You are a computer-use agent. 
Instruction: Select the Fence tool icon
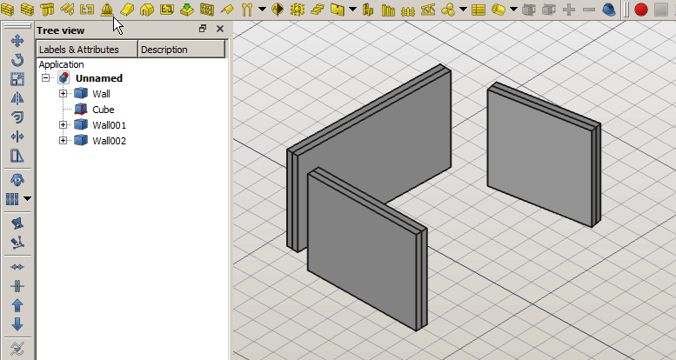(408, 9)
